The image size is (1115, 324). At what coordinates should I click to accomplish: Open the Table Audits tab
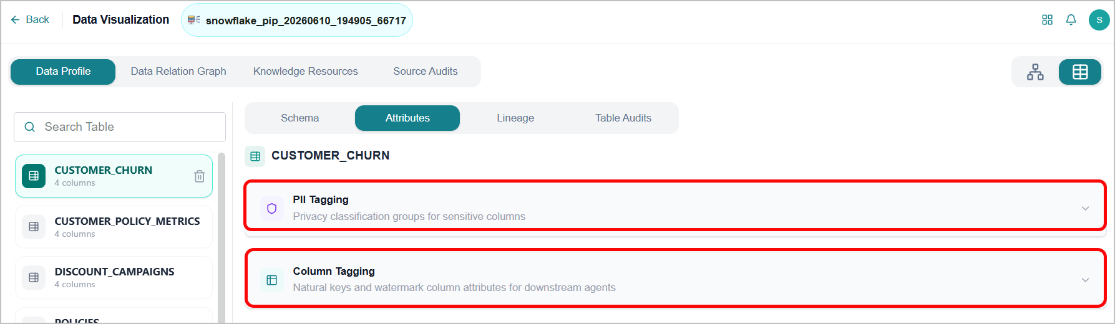coord(623,118)
